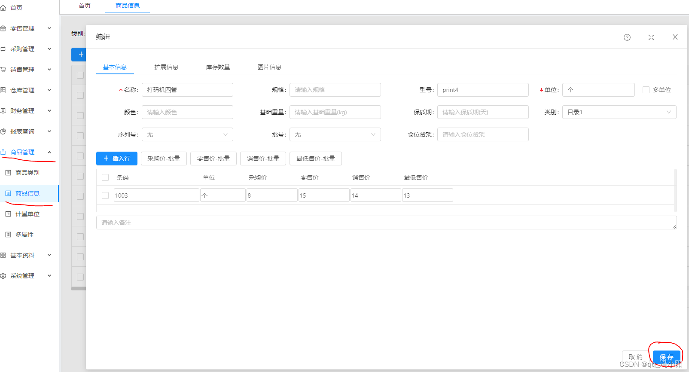This screenshot has width=689, height=372.
Task: Switch to the 扩展信息 tab
Action: 166,67
